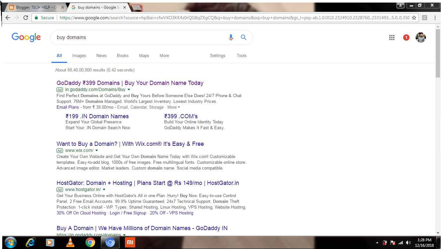
Task: Reload the current page
Action: [26, 18]
